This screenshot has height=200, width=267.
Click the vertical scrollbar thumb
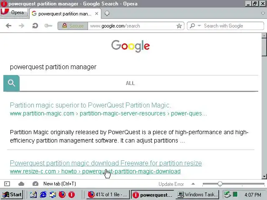tap(264, 47)
